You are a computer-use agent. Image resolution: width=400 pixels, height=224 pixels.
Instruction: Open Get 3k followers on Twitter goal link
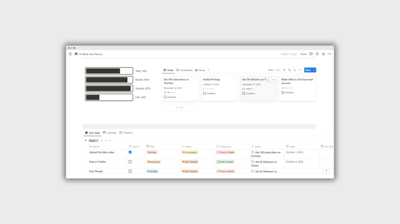tap(264, 164)
